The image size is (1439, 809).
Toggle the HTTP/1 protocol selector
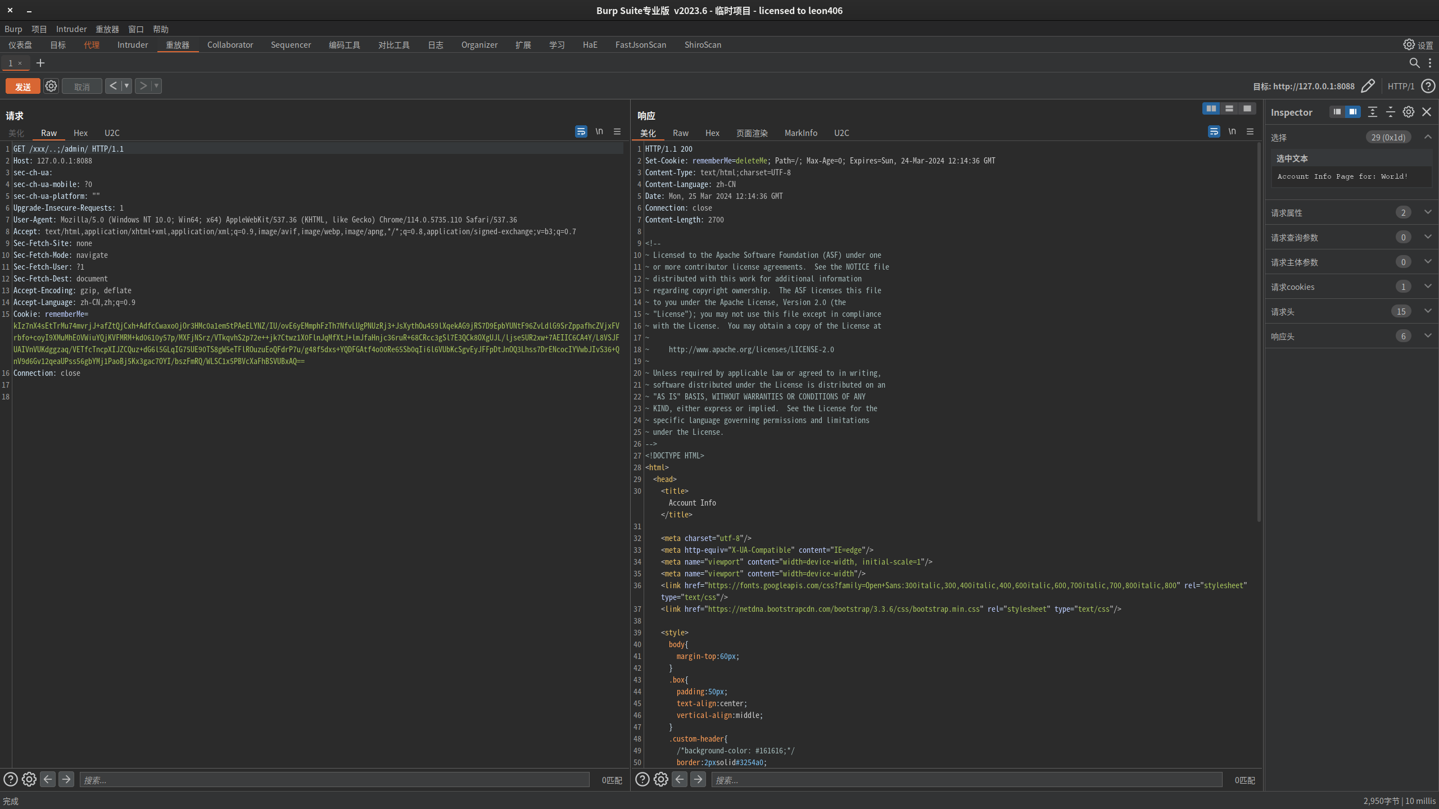pos(1401,86)
